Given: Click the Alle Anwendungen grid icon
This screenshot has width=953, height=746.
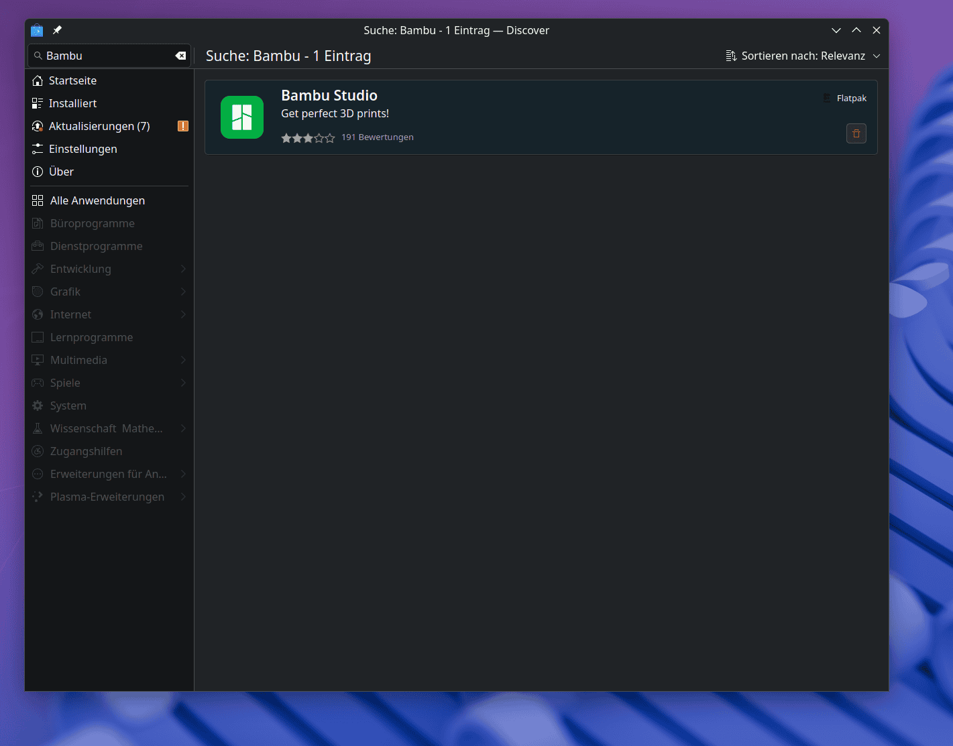Looking at the screenshot, I should click(38, 200).
